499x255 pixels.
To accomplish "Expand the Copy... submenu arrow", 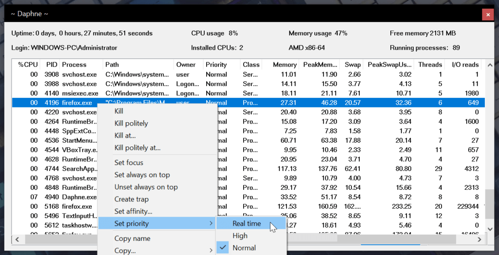I will (211, 250).
